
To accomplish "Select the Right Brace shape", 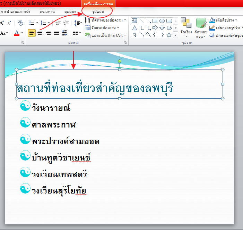I will pyautogui.click(x=162, y=34).
